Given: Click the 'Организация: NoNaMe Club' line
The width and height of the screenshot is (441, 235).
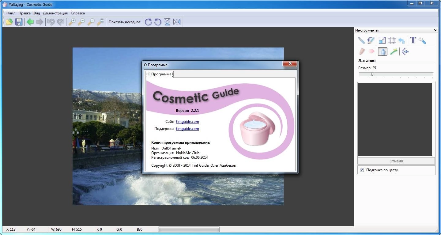Looking at the screenshot, I should 175,153.
